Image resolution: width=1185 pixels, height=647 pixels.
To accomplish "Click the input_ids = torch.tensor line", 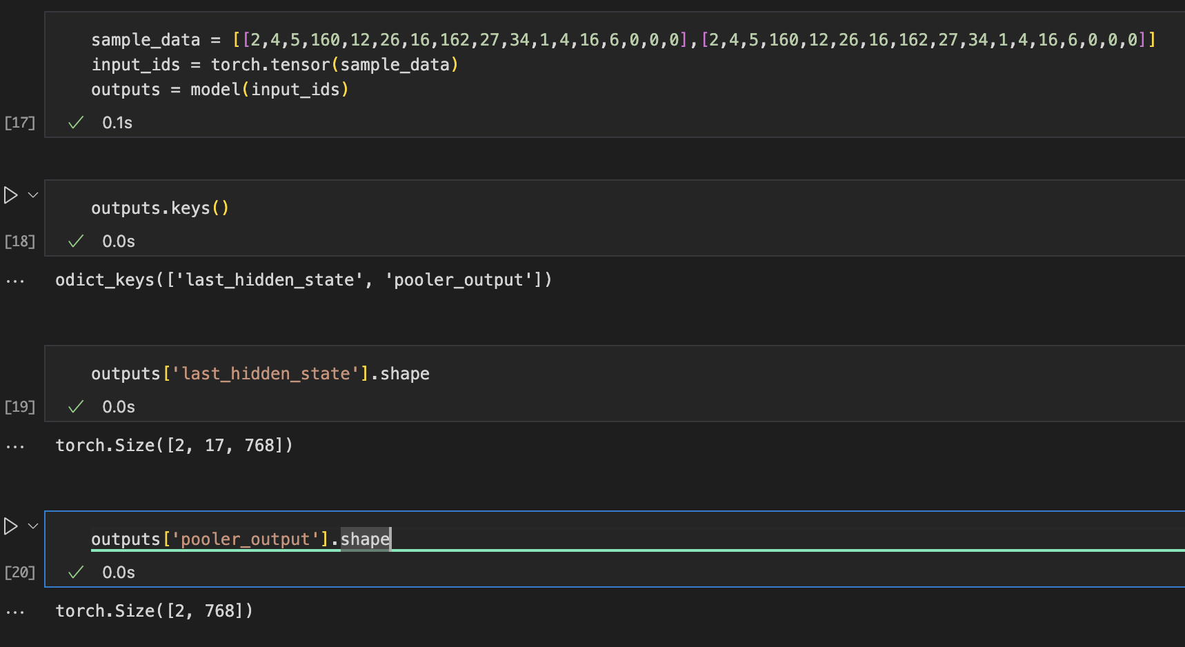I will click(x=275, y=64).
